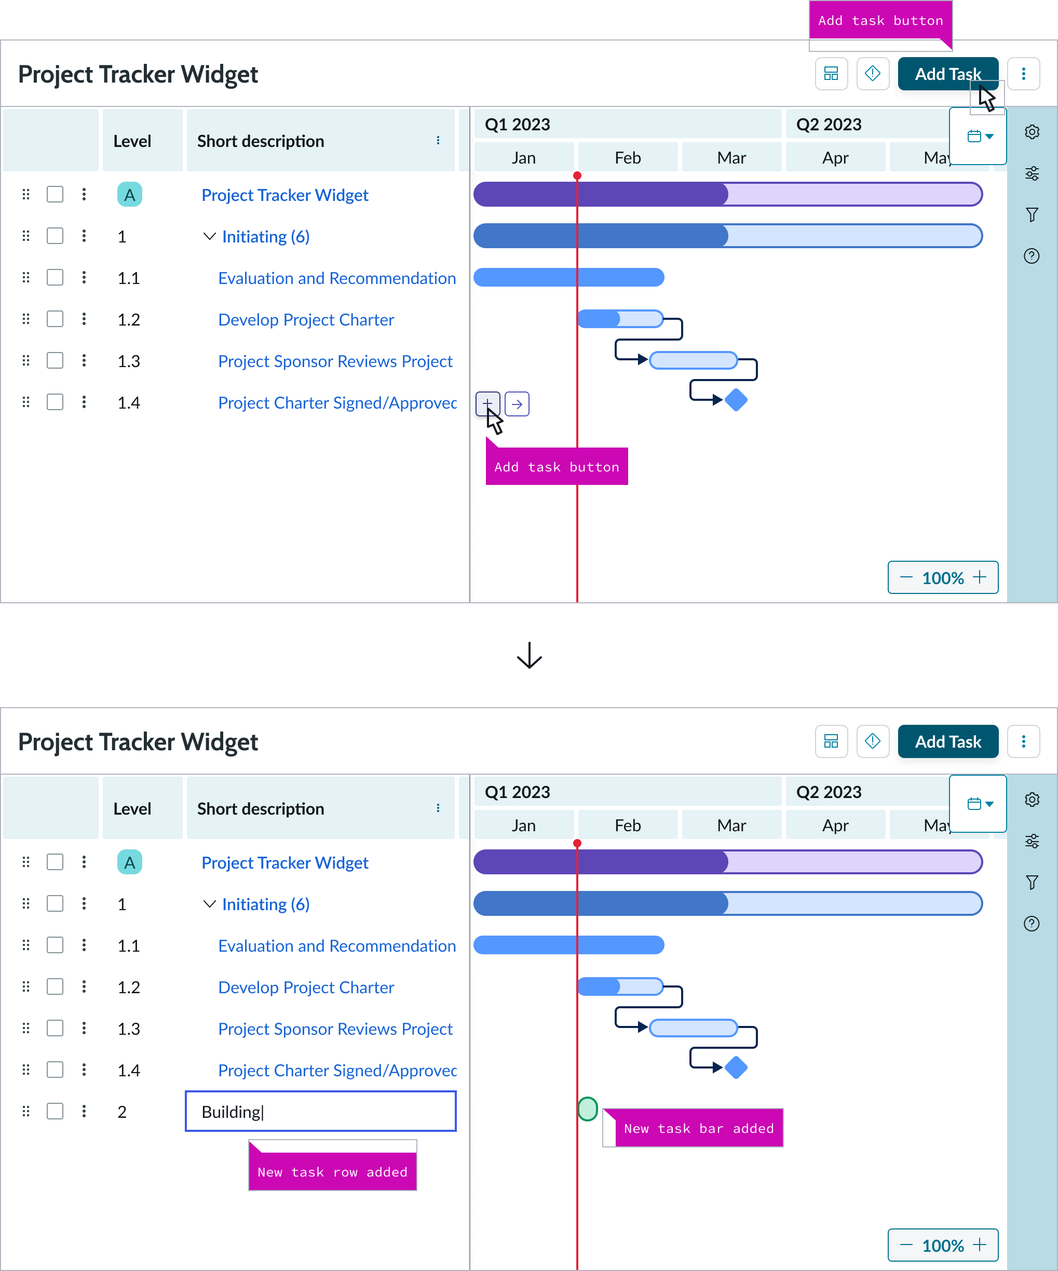Screen dimensions: 1058x1271
Task: Click the top sliders adjustment icon
Action: [x=1032, y=174]
